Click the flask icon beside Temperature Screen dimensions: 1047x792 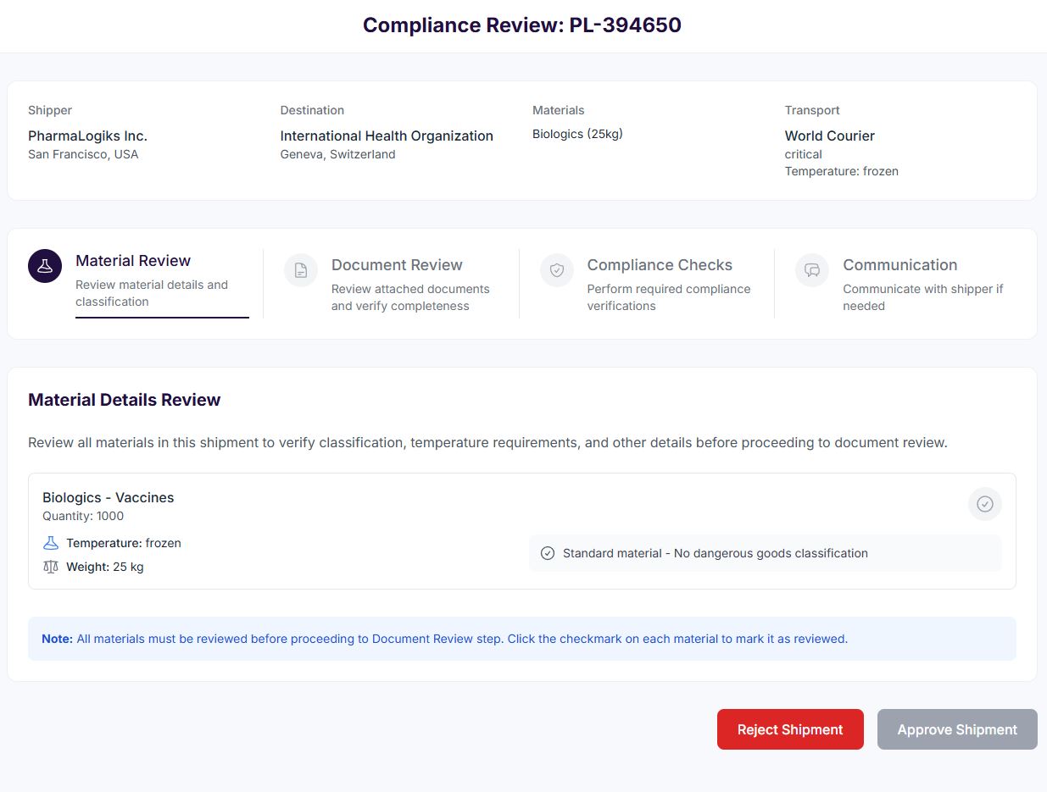click(51, 543)
